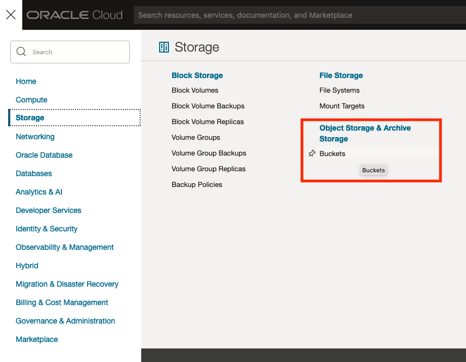This screenshot has height=362, width=466.
Task: Open Block Volumes page
Action: [x=195, y=90]
